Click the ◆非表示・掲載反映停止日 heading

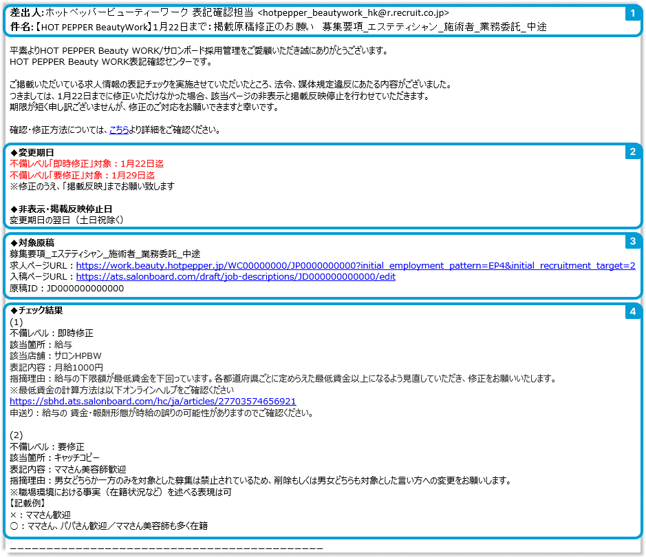[x=61, y=209]
